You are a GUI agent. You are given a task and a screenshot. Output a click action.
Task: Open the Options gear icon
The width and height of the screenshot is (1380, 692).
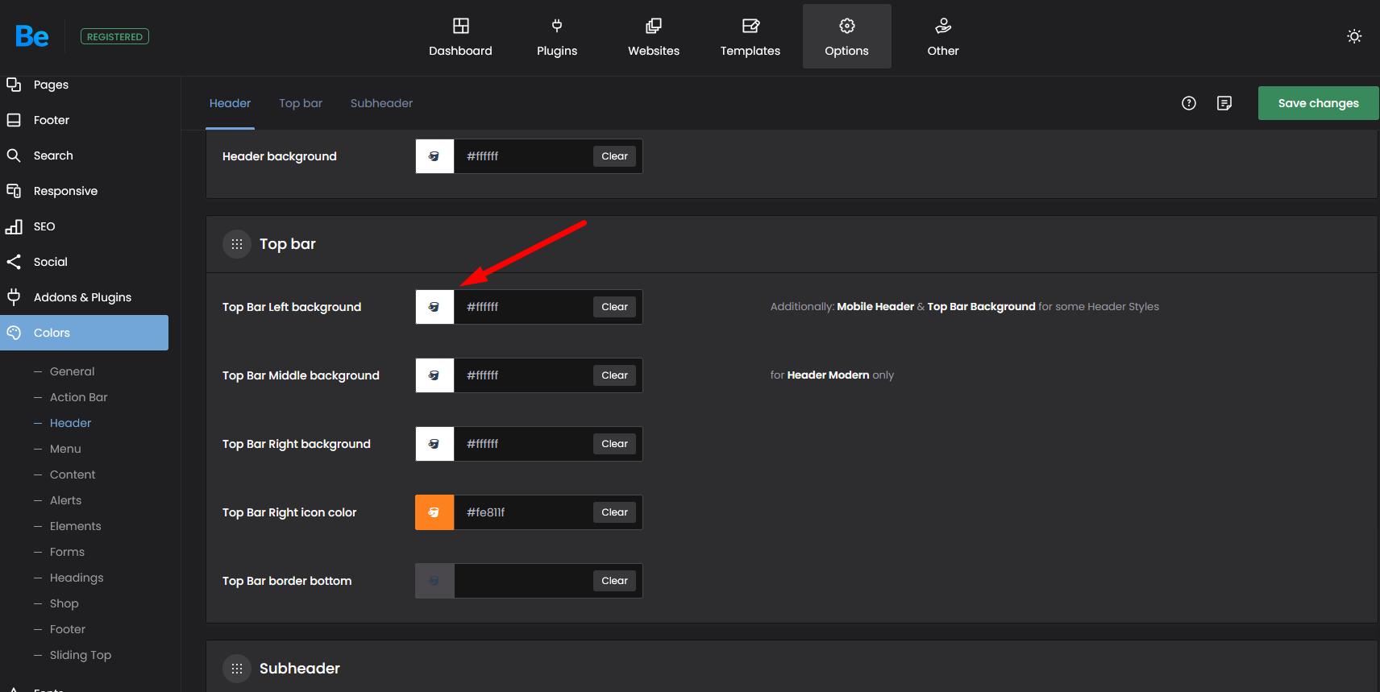(x=847, y=26)
